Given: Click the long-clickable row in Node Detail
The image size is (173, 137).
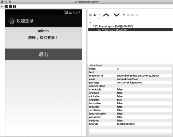Looking at the screenshot, I should click(x=130, y=114).
